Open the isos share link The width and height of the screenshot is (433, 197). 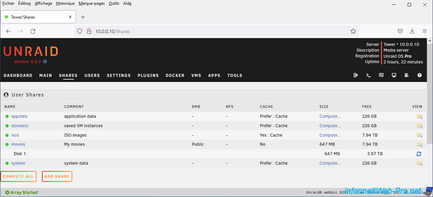click(x=15, y=135)
